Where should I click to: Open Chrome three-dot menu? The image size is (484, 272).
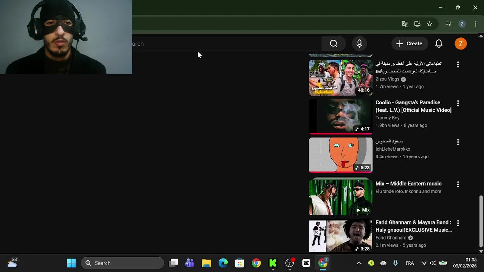click(x=476, y=24)
